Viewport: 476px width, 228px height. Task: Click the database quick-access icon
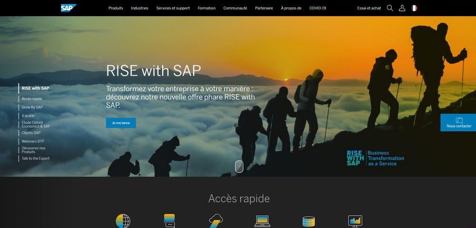[308, 221]
